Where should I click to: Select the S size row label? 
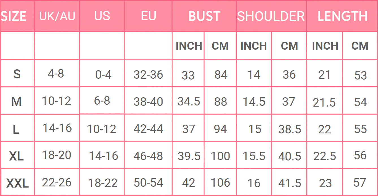[x=17, y=74]
